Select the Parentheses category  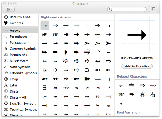click(x=20, y=36)
